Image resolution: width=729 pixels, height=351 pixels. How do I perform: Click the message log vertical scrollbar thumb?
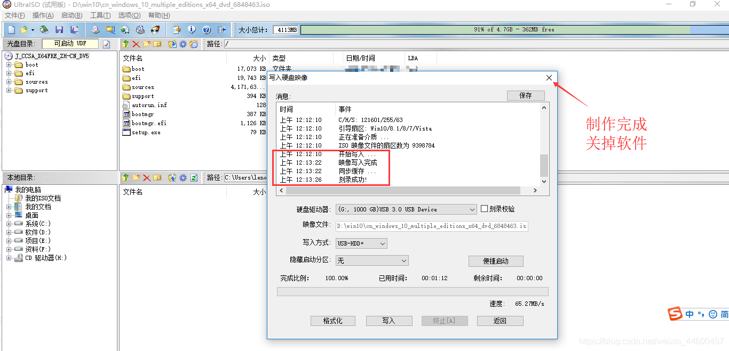pyautogui.click(x=544, y=166)
